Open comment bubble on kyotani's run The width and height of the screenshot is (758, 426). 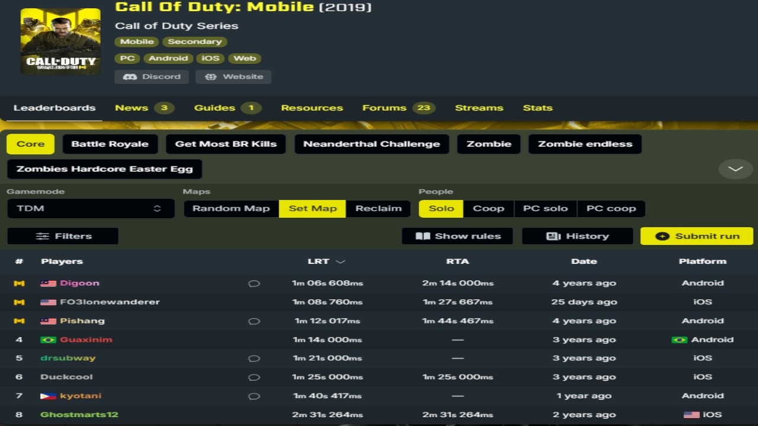(254, 396)
